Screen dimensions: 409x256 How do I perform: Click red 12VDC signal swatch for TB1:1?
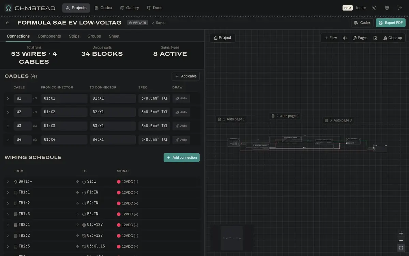[x=119, y=193]
